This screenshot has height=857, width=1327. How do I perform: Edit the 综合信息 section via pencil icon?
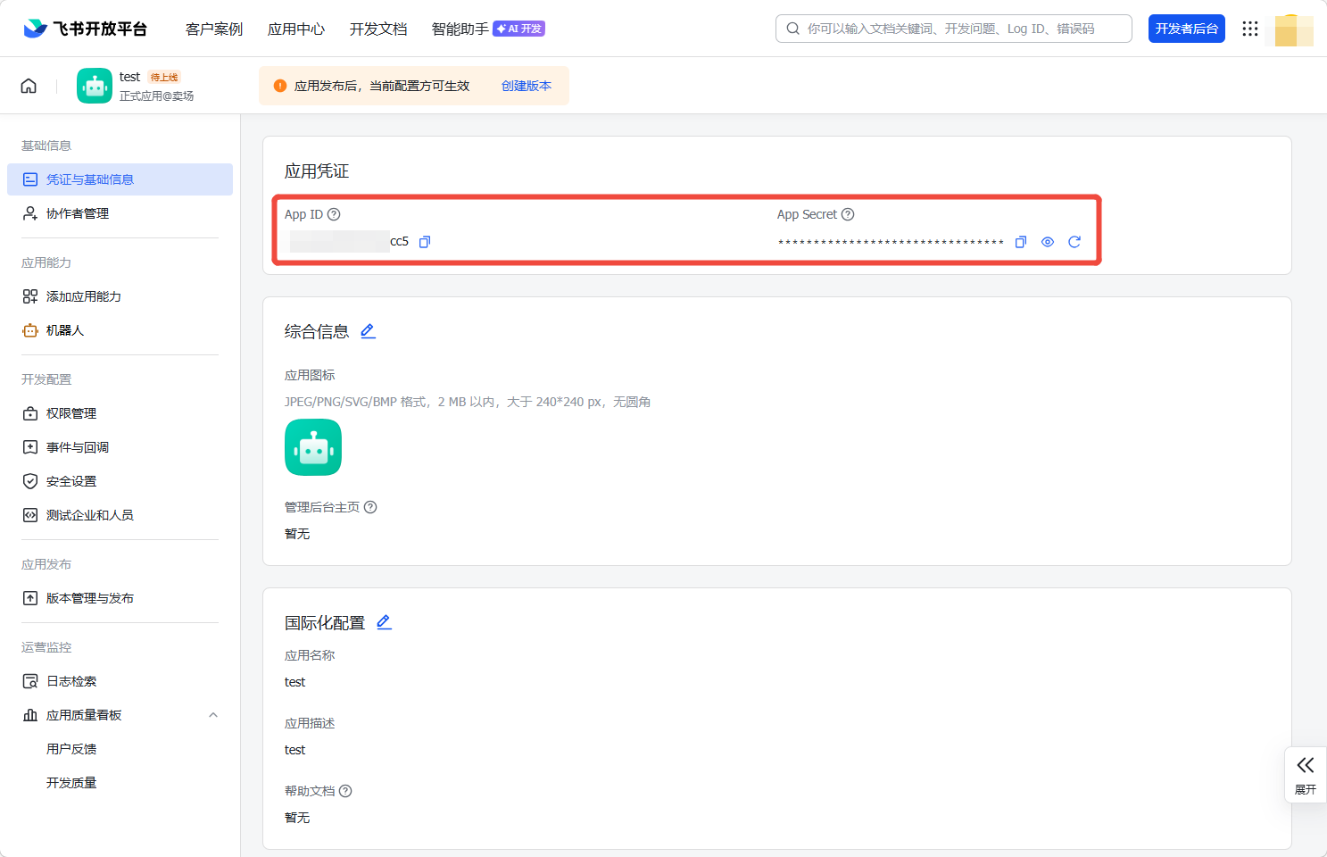pos(368,331)
